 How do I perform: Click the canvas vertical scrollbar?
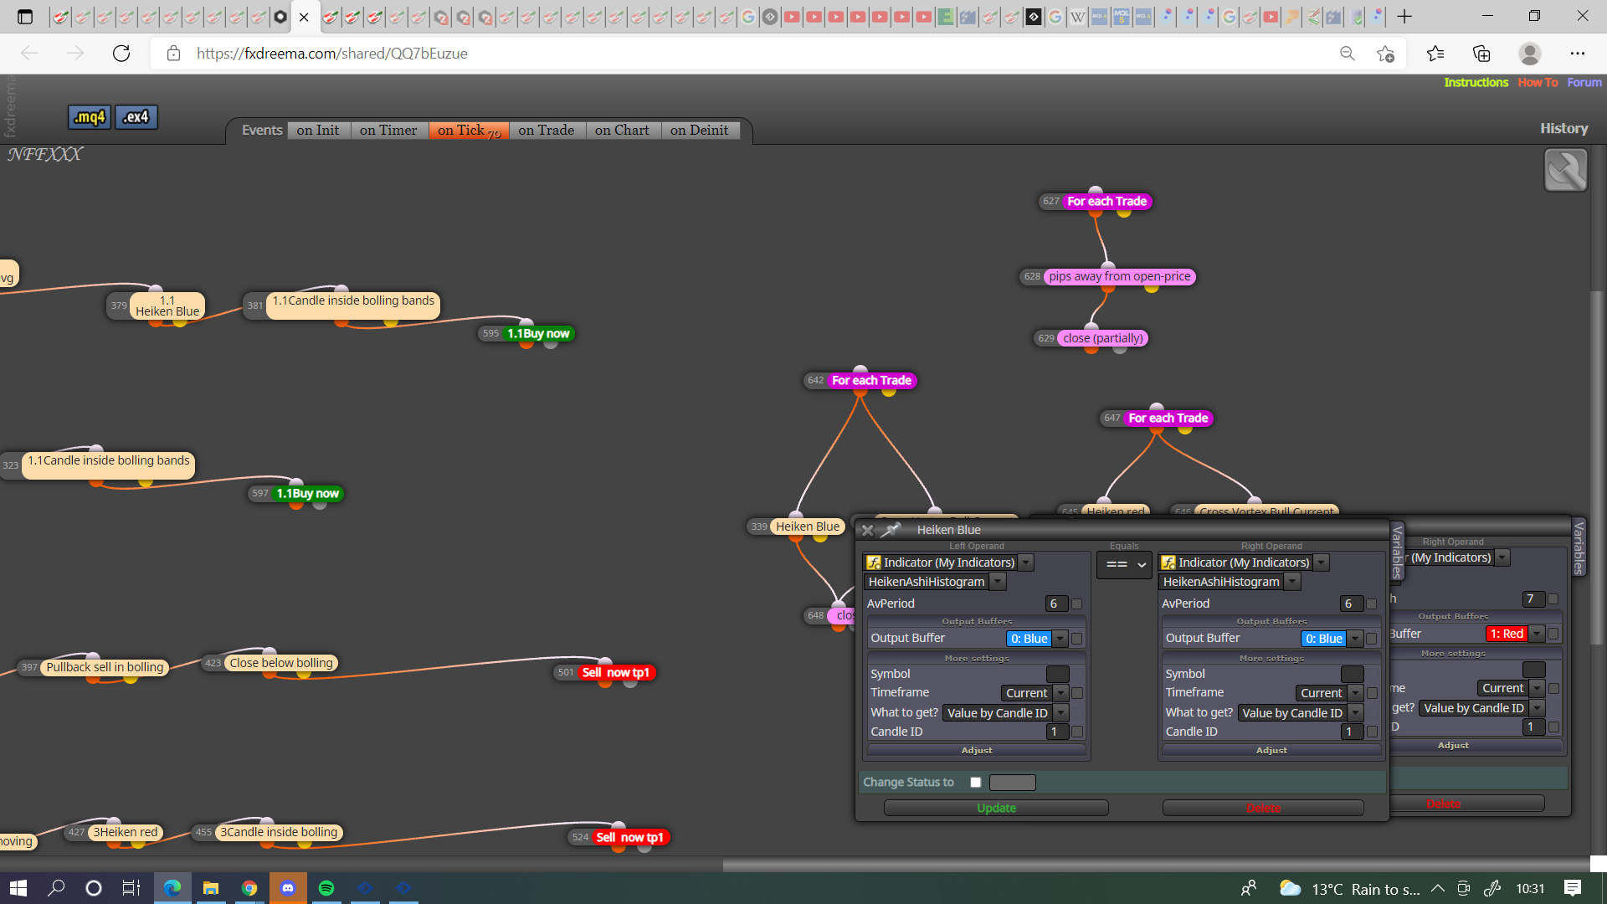pyautogui.click(x=1596, y=469)
